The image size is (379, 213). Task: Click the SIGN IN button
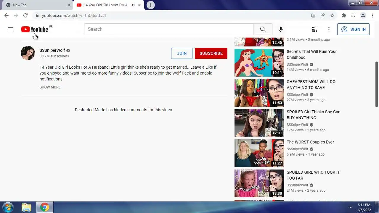[x=353, y=29]
